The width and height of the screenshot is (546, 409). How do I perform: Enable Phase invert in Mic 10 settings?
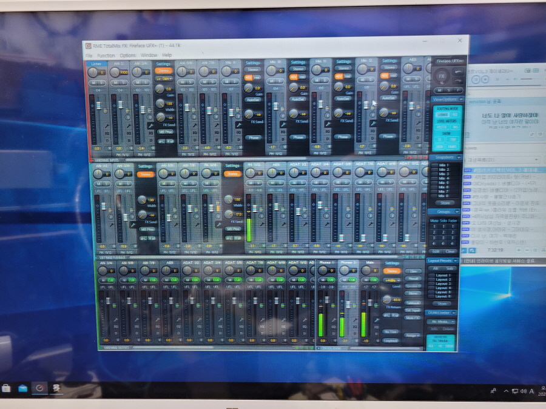coord(298,137)
